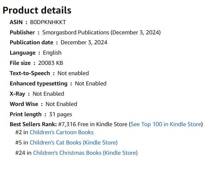Image resolution: width=221 pixels, height=174 pixels.
Task: Click the #7,316 Free in Kindle Store text
Action: (x=93, y=124)
